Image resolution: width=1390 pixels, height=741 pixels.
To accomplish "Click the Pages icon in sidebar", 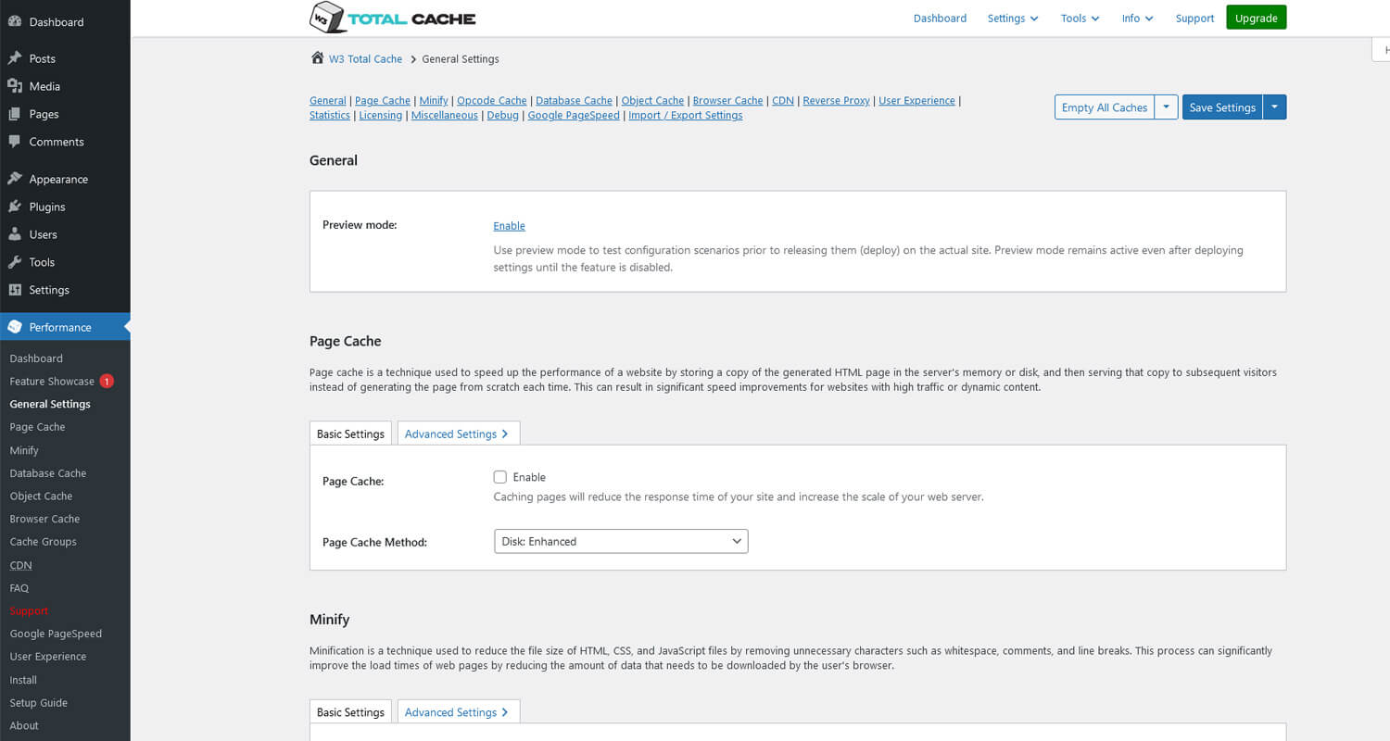I will coord(15,114).
